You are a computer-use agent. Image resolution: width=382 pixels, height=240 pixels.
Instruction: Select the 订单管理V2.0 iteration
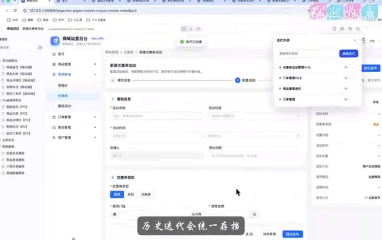292,78
